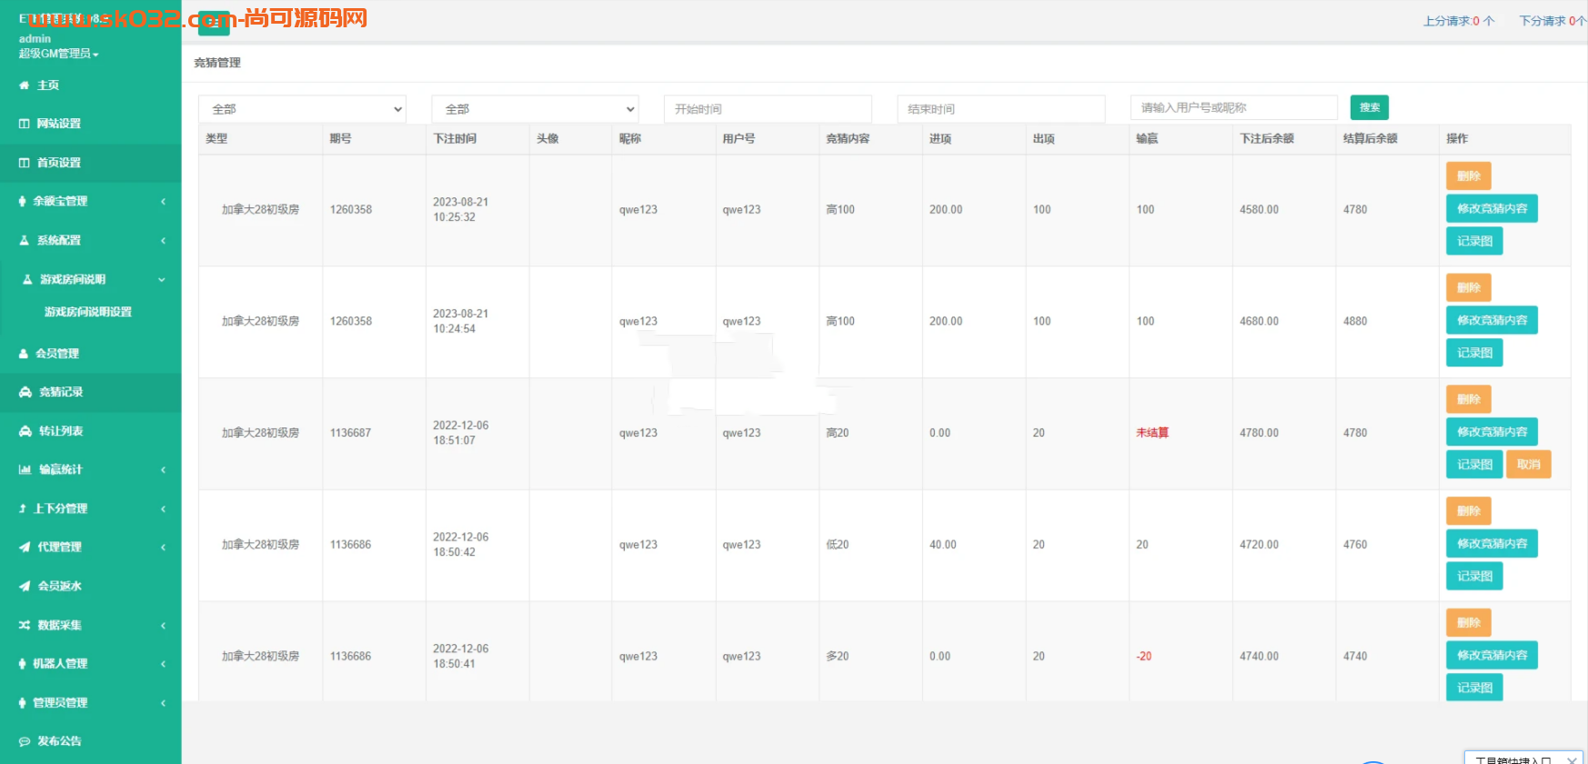Open the 余额宝管理 sidebar icon
1588x764 pixels.
point(23,201)
